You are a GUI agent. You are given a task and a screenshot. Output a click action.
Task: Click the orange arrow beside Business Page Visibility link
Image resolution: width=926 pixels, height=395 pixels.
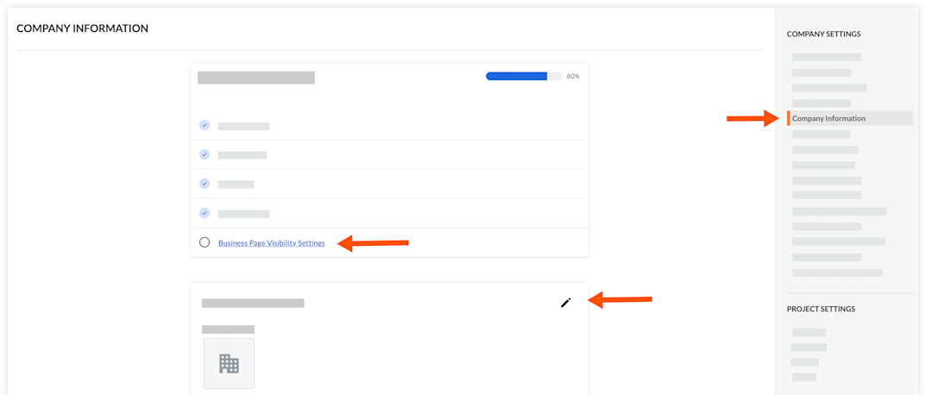372,242
